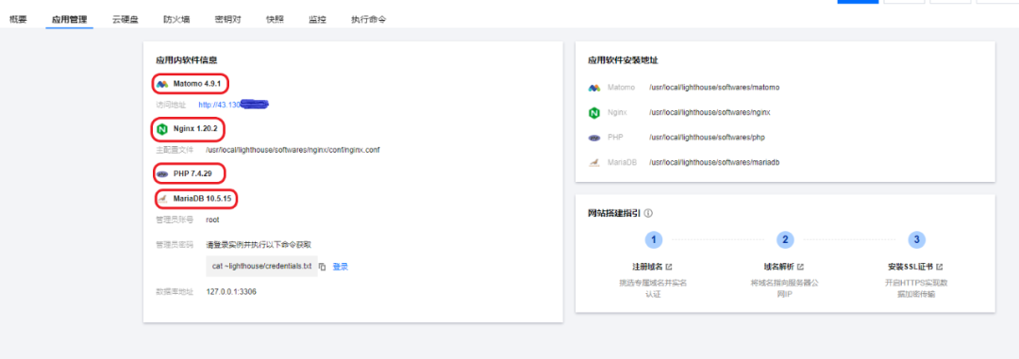Open the 安装SSL证书 link
Image resolution: width=1019 pixels, height=359 pixels.
[910, 267]
